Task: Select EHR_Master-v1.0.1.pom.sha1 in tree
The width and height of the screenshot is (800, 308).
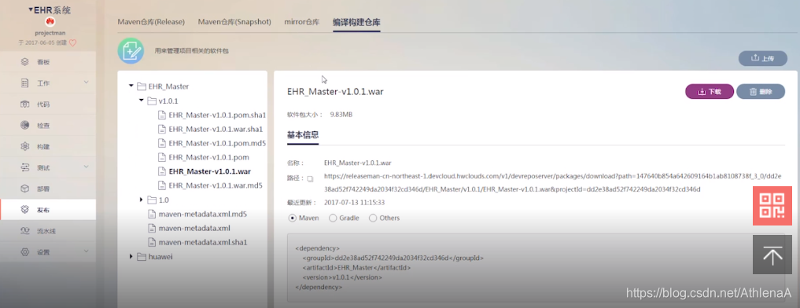Action: [217, 115]
